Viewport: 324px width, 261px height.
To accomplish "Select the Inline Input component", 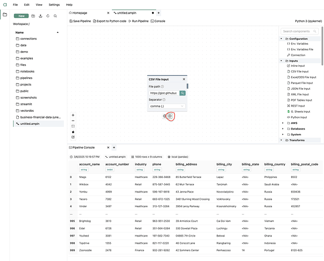I will [296, 66].
